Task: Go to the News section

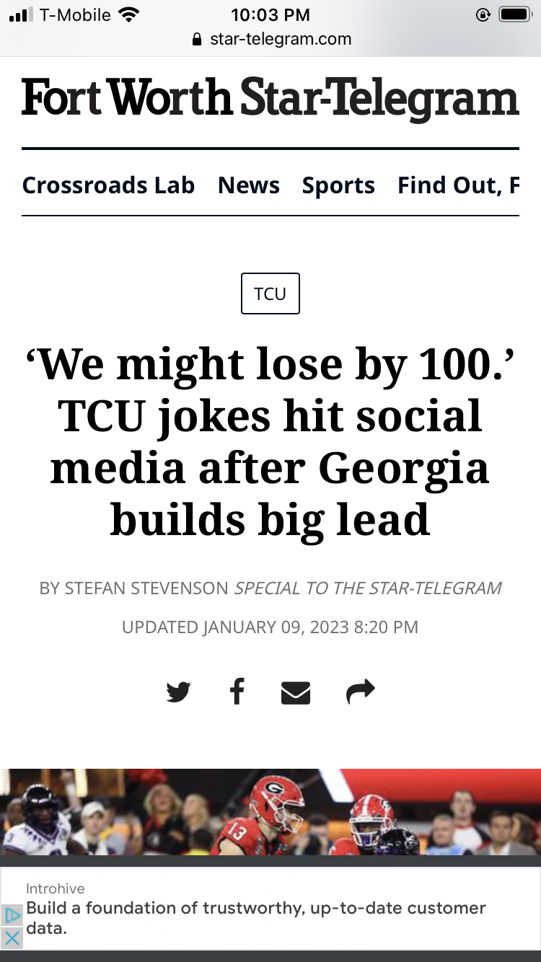Action: pos(249,185)
